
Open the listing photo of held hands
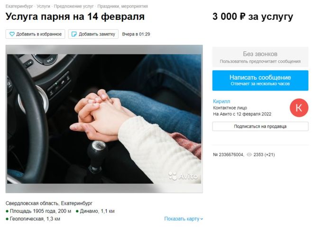click(104, 119)
